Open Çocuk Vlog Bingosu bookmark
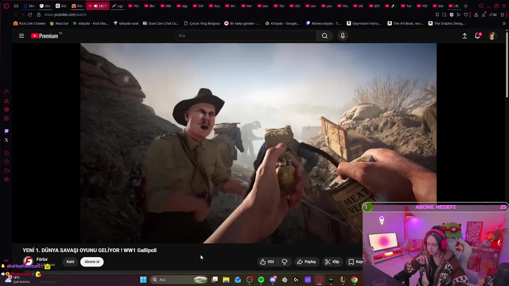The height and width of the screenshot is (286, 509). [202, 23]
